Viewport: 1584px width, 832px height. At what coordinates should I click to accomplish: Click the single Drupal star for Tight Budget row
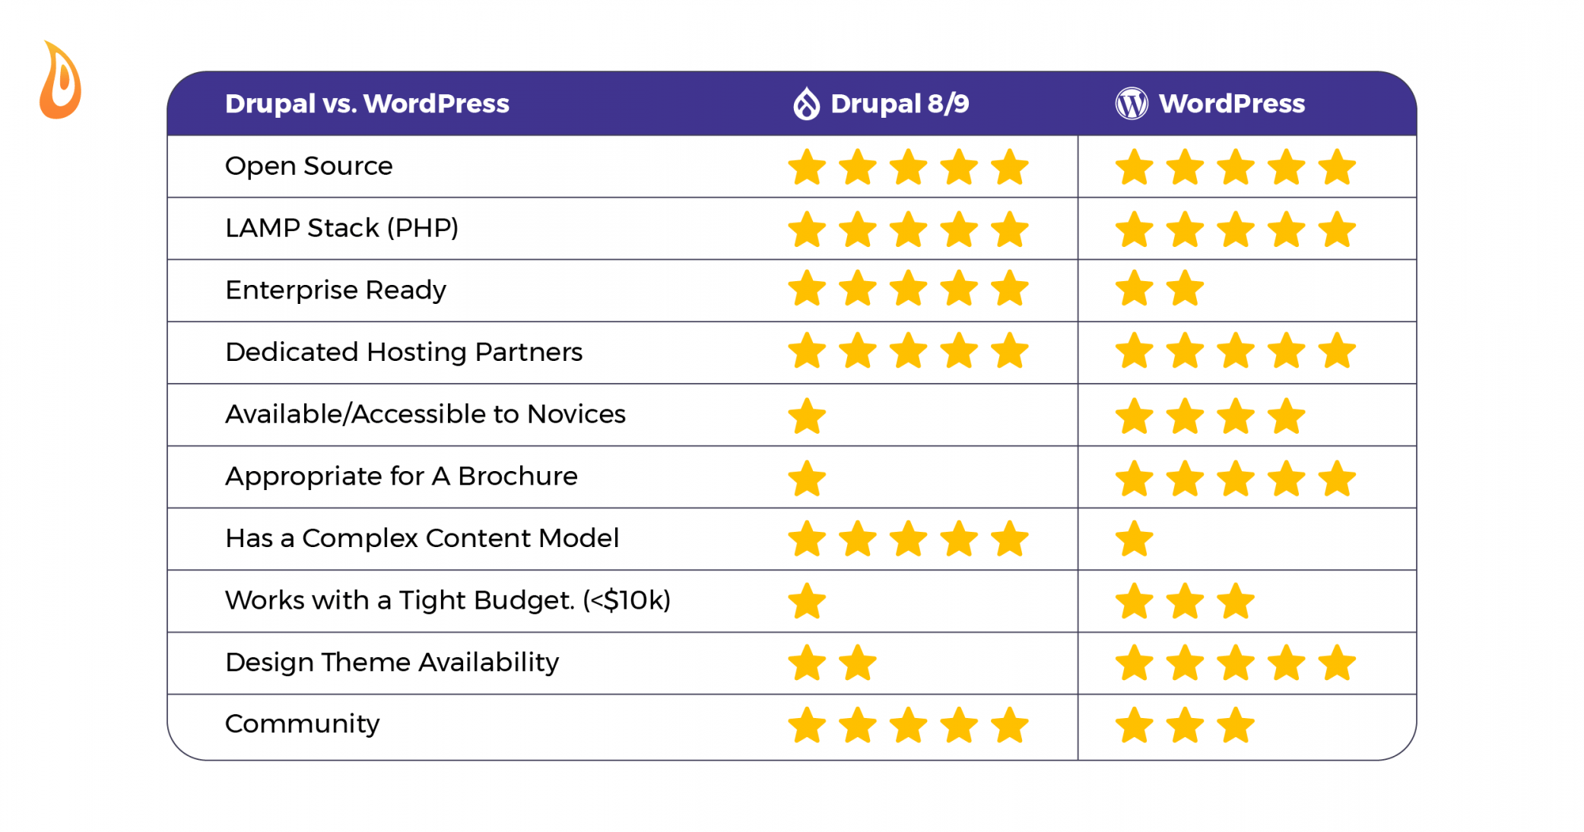tap(807, 601)
